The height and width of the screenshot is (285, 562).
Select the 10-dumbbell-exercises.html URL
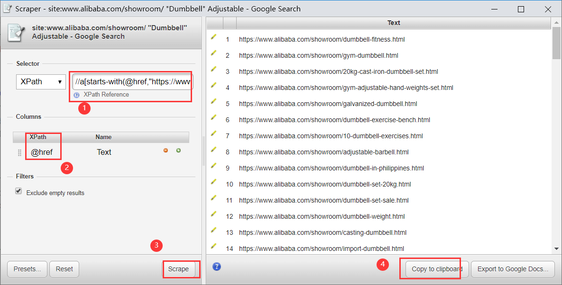click(331, 136)
